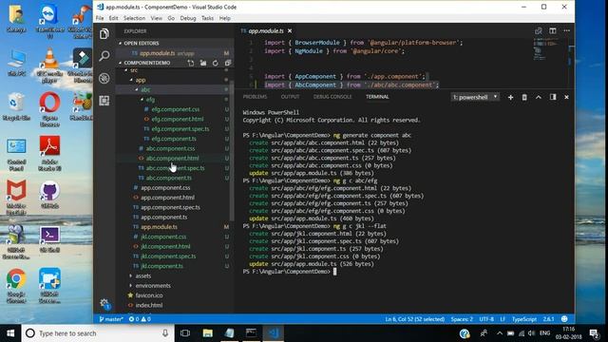
Task: Click the Type here to search box
Action: point(98,333)
